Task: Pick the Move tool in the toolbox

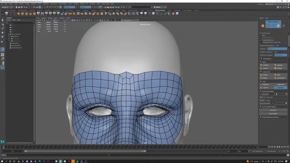Action: pos(2,33)
